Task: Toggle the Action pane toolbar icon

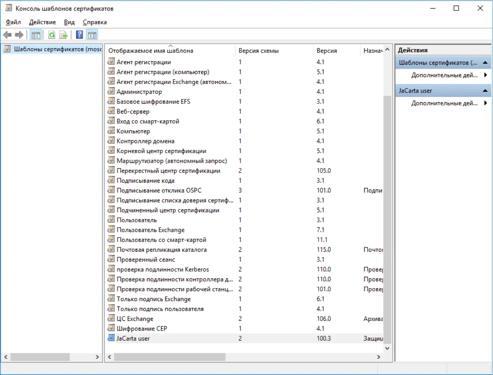Action: [x=92, y=35]
